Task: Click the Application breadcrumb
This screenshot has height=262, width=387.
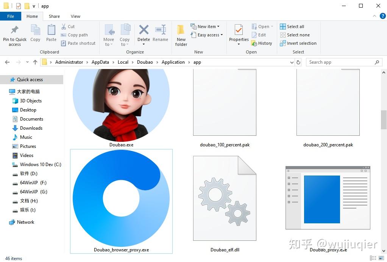Action: 173,62
